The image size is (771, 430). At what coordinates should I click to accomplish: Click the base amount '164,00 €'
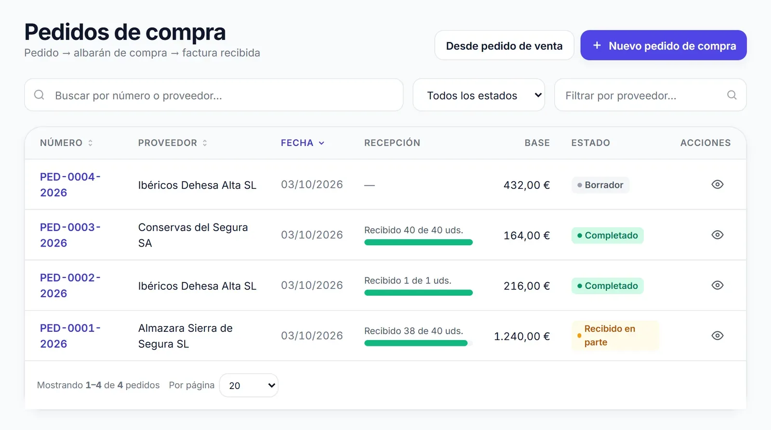(x=526, y=235)
